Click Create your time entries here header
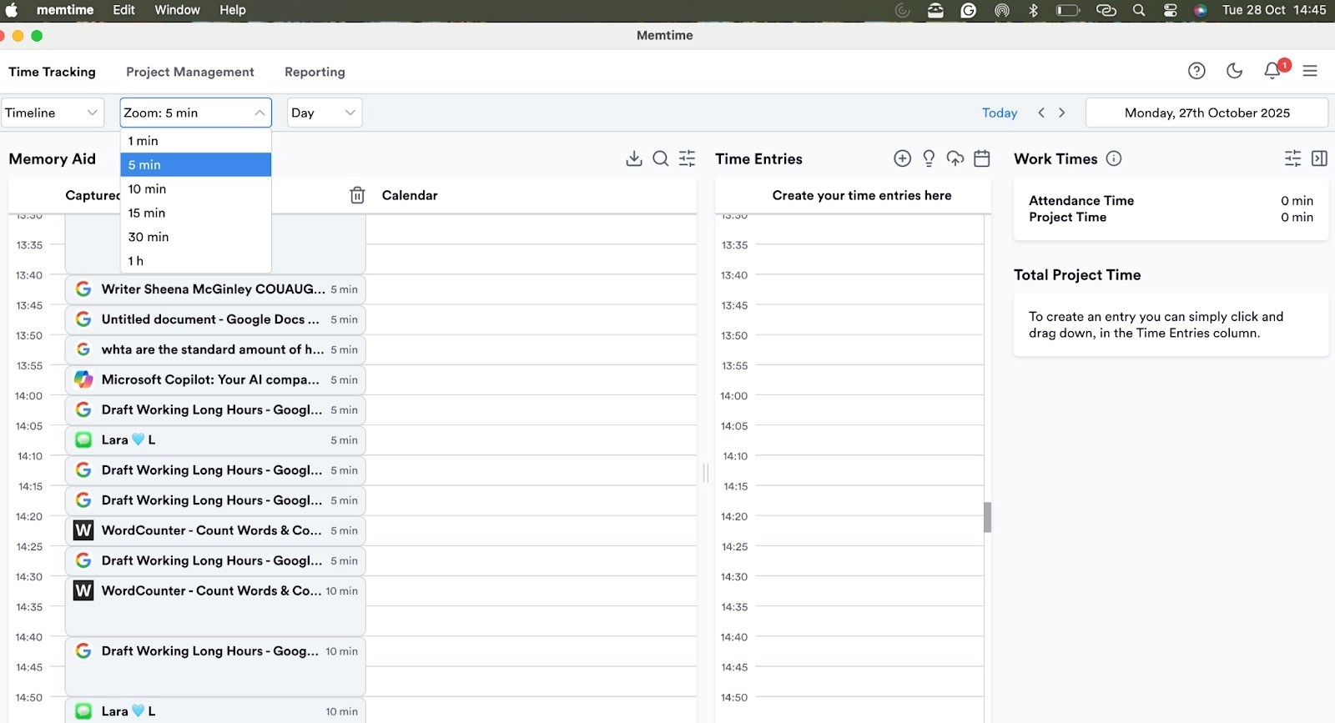 [x=862, y=195]
